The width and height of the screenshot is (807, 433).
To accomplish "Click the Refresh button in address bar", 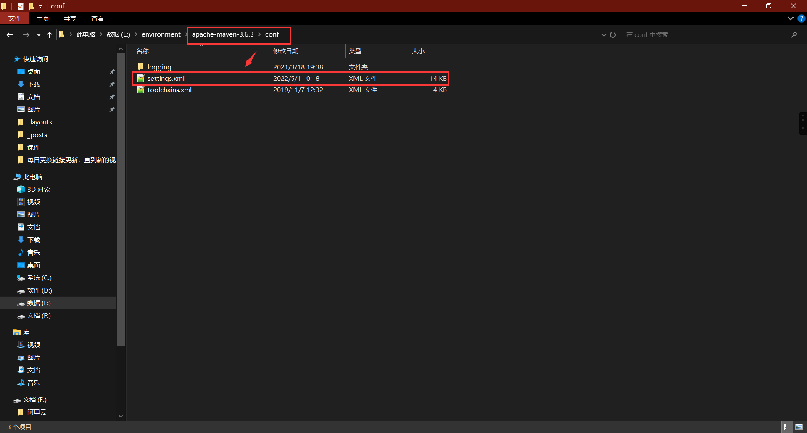I will [x=613, y=35].
